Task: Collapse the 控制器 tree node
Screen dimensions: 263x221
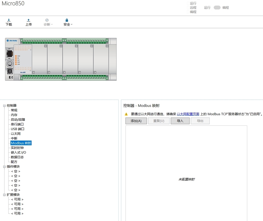Action: click(4, 106)
